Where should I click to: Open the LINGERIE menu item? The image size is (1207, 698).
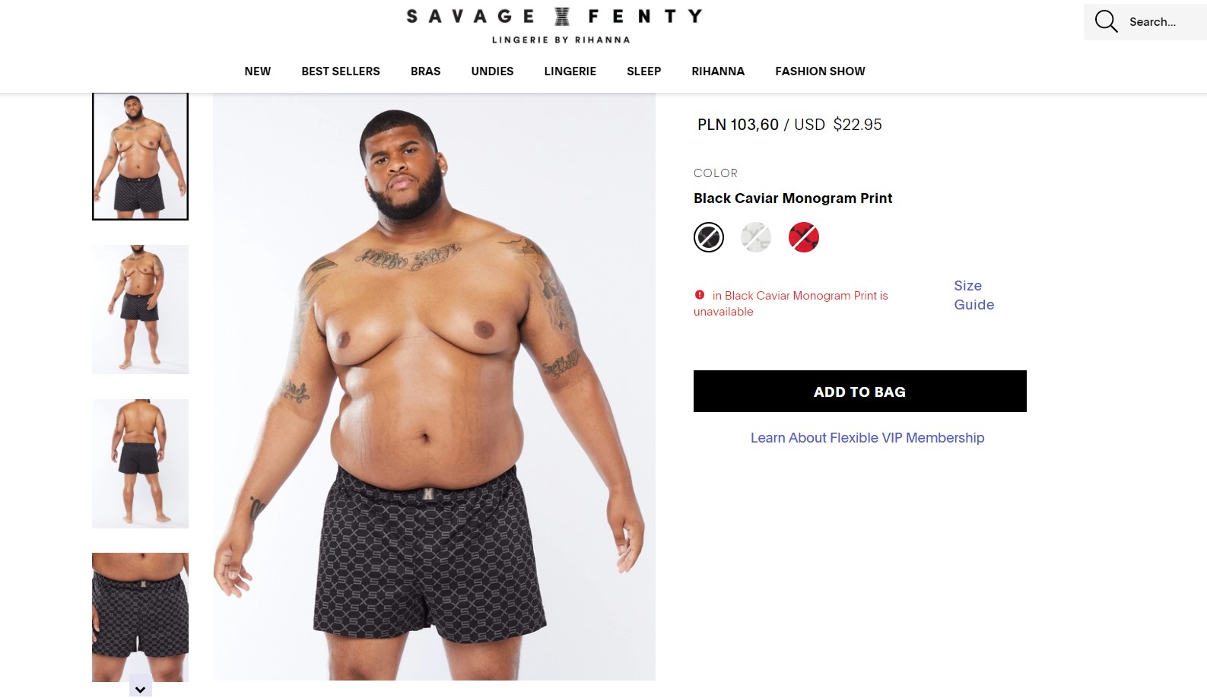click(570, 71)
